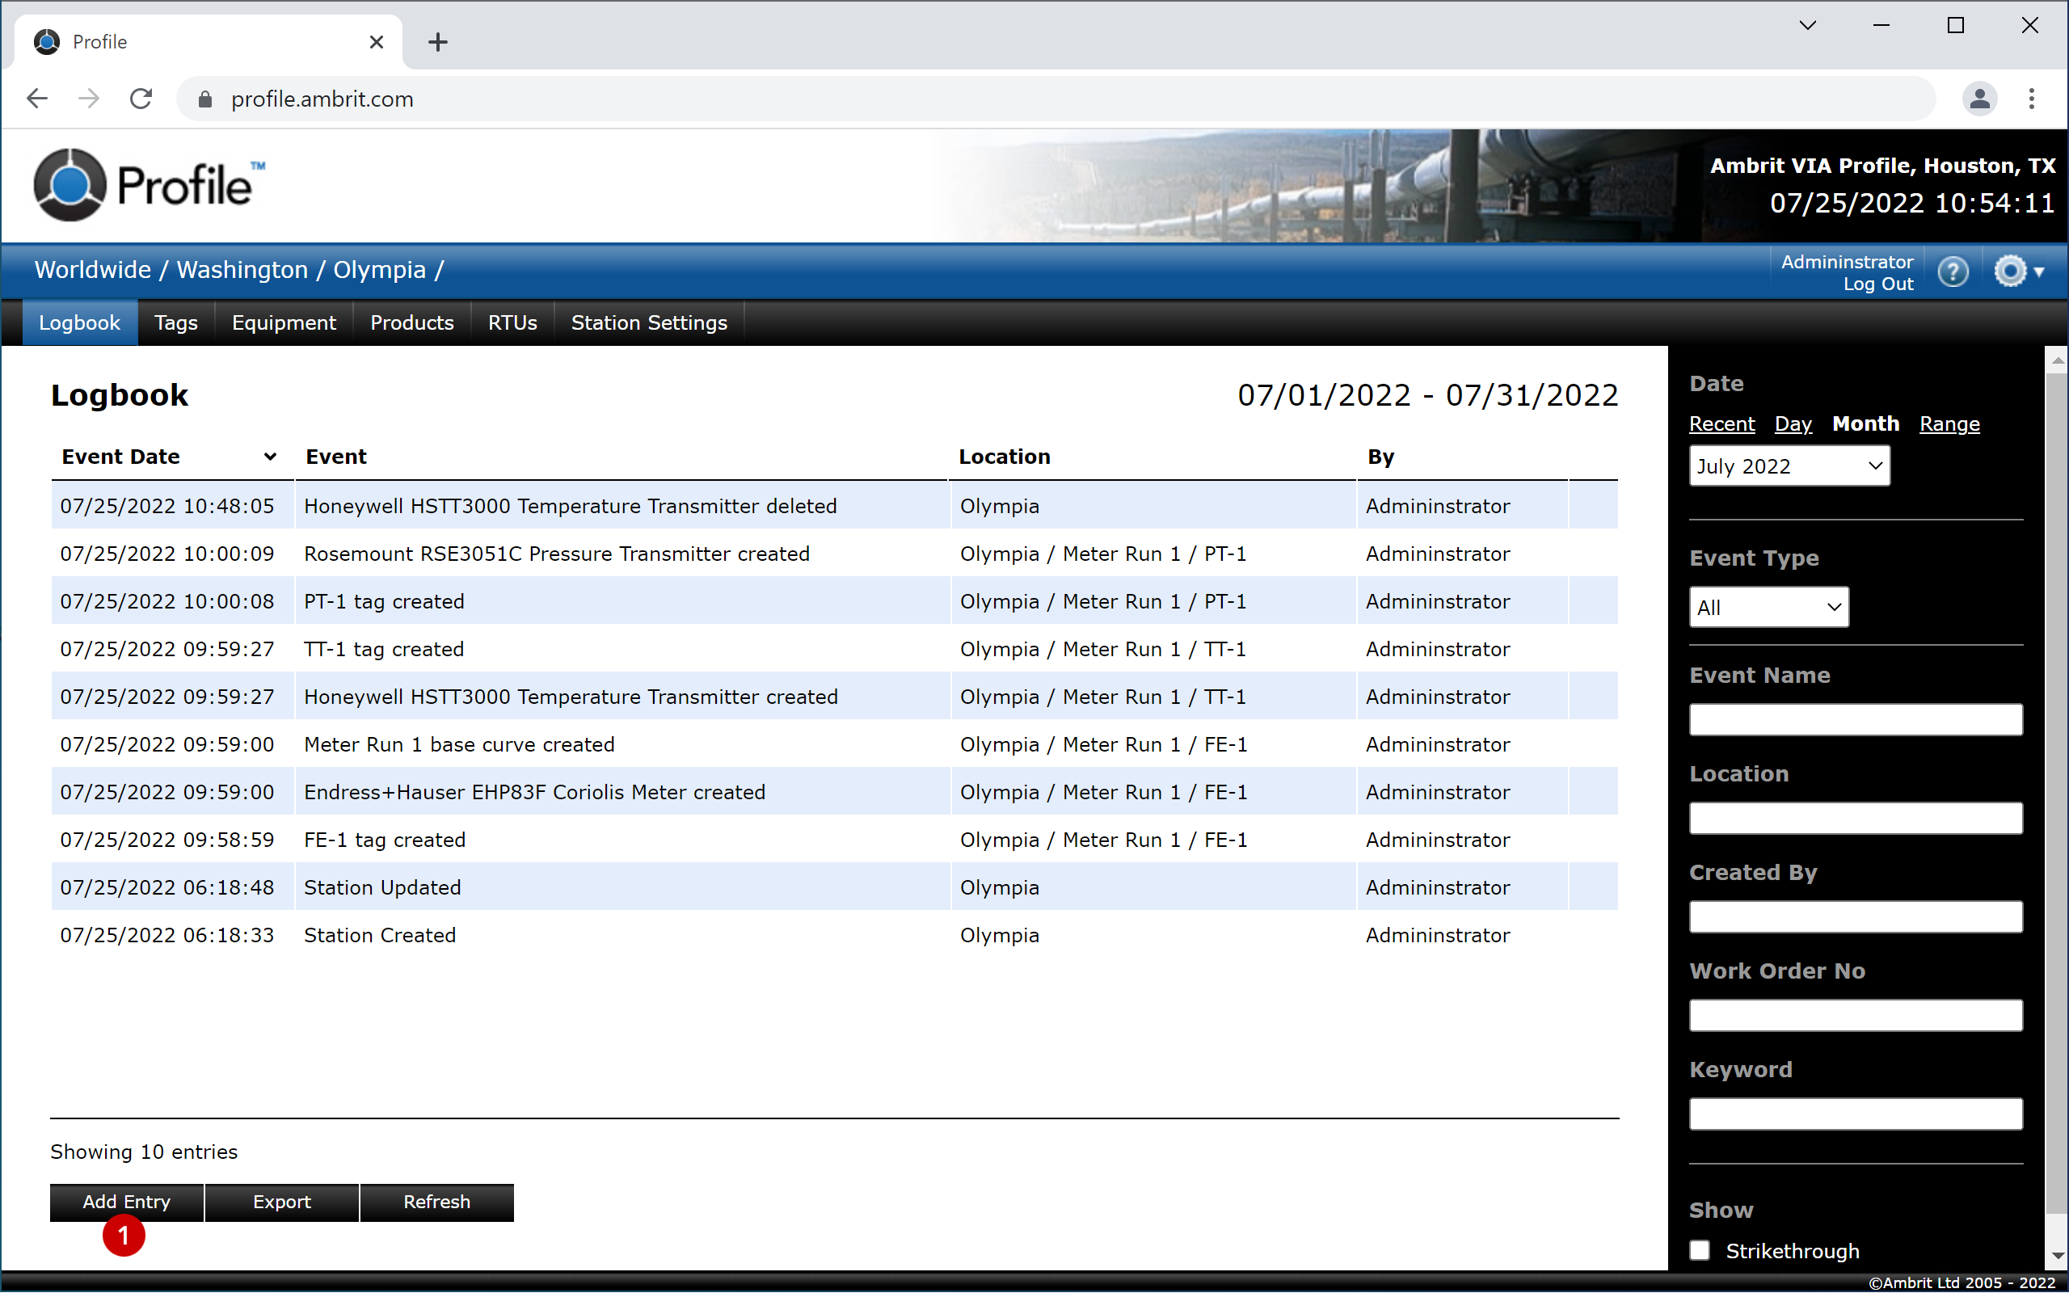Click the Location column header
Viewport: 2069px width, 1293px height.
click(1004, 457)
